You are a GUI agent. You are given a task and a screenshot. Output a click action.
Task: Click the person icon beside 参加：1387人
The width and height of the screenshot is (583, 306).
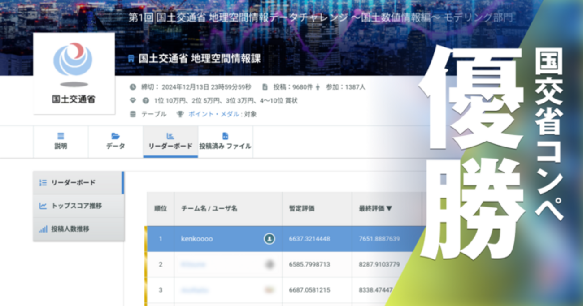coord(317,87)
